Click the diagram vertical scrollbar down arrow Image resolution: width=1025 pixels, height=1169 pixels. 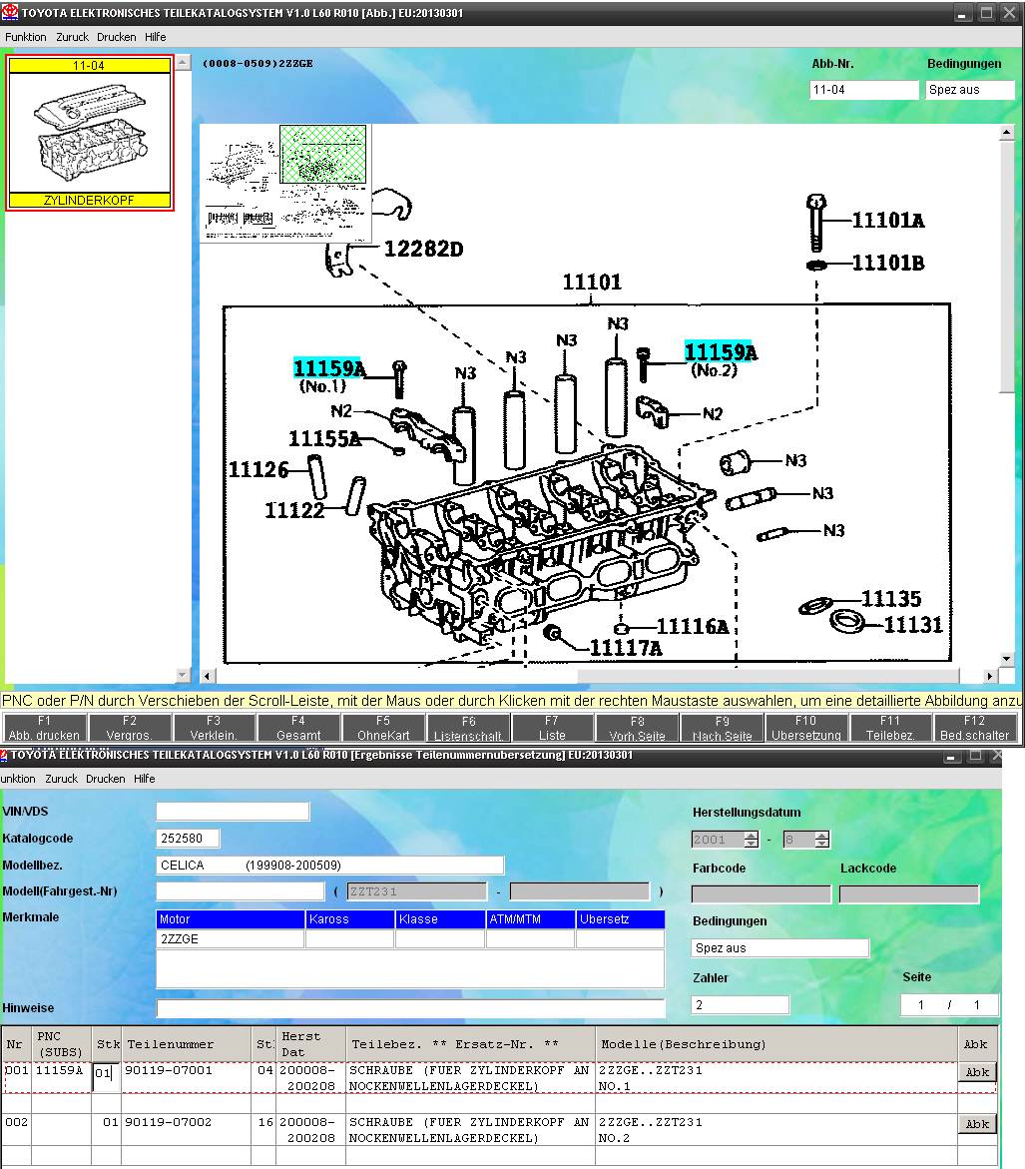(x=1006, y=659)
